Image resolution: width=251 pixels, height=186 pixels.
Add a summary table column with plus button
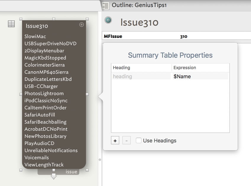[x=115, y=141]
